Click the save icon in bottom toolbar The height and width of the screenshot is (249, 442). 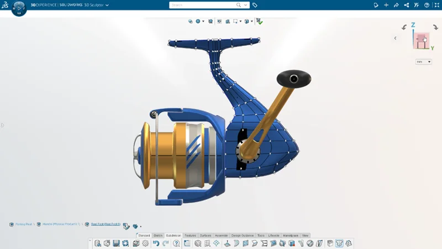(x=117, y=243)
